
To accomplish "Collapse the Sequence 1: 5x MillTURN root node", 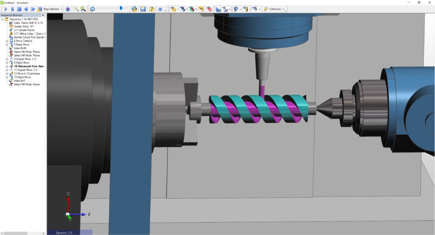I will coord(2,19).
